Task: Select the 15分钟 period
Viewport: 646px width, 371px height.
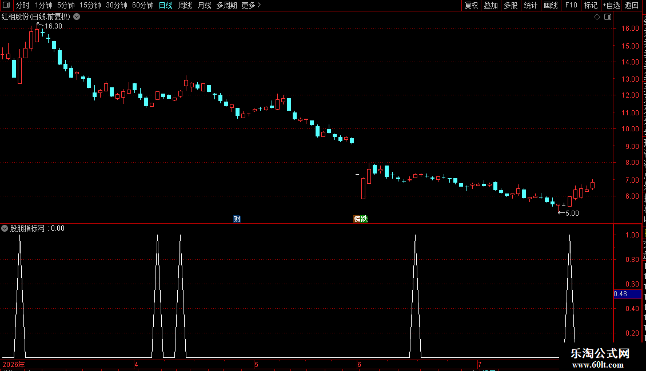Action: [90, 5]
